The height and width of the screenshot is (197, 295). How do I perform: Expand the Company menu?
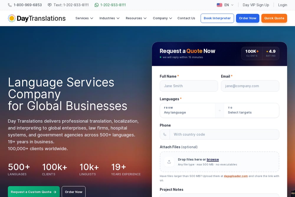click(162, 18)
